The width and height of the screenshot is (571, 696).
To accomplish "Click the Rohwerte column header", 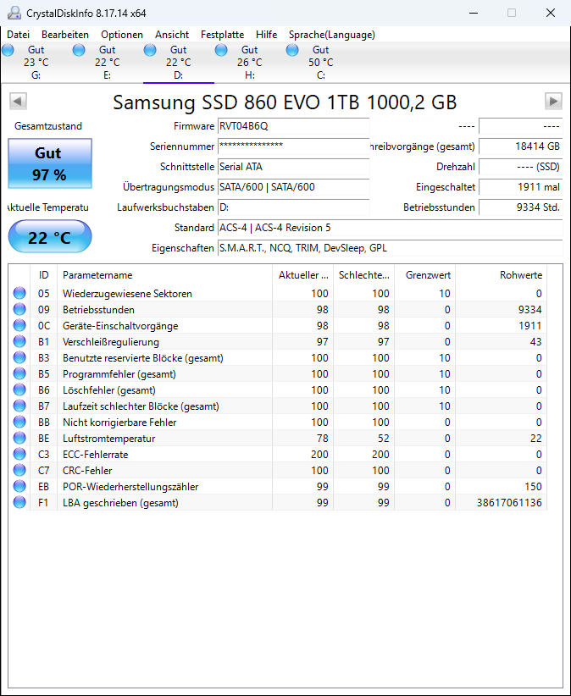I will [x=502, y=275].
